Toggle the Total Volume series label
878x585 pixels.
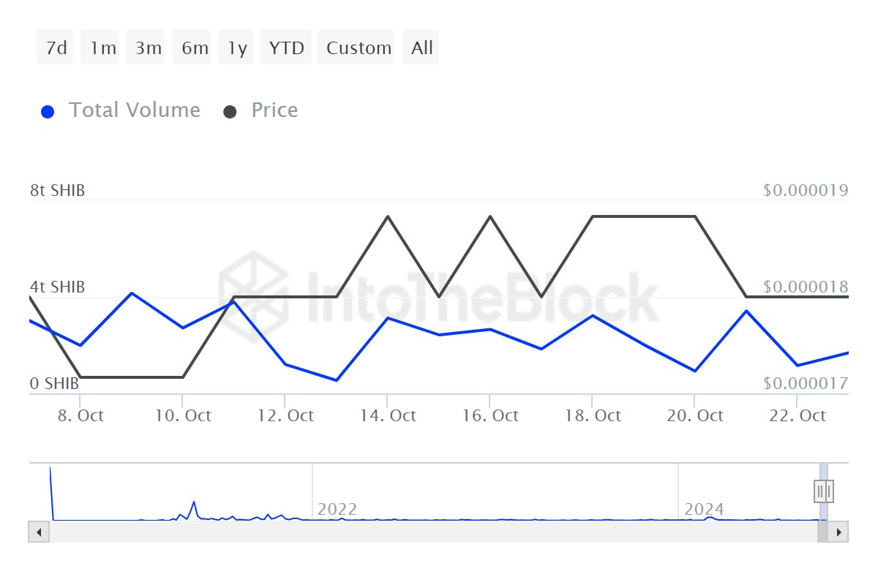pos(134,110)
